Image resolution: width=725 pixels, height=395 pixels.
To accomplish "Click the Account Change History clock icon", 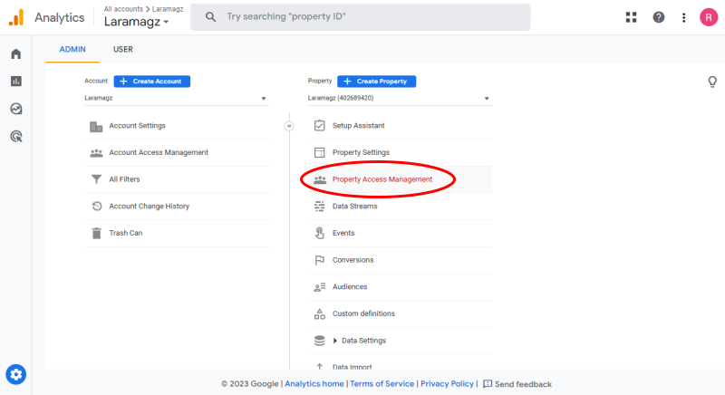I will pos(97,206).
